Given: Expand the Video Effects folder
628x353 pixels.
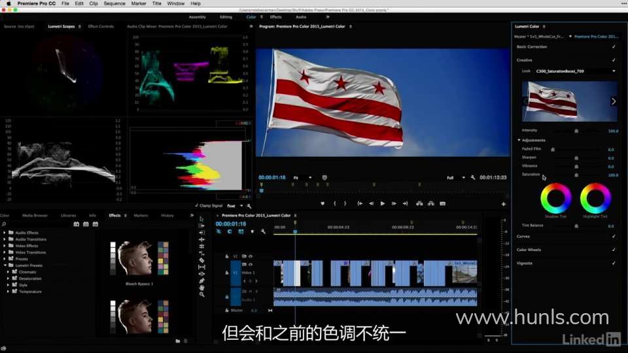Looking at the screenshot, I should click(5, 246).
